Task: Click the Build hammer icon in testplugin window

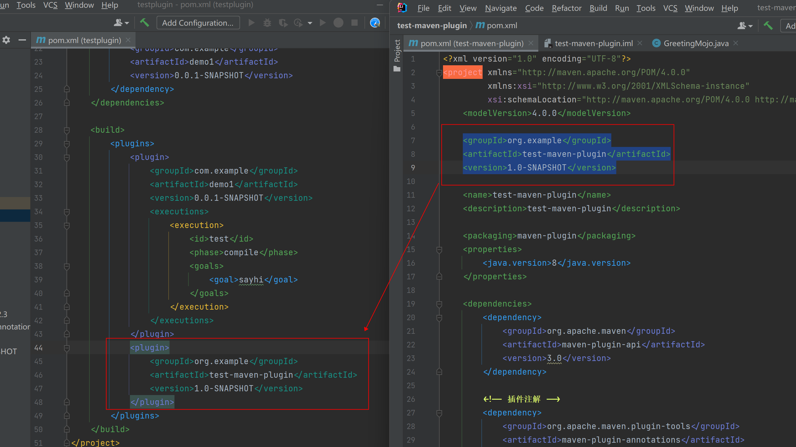Action: coord(144,23)
